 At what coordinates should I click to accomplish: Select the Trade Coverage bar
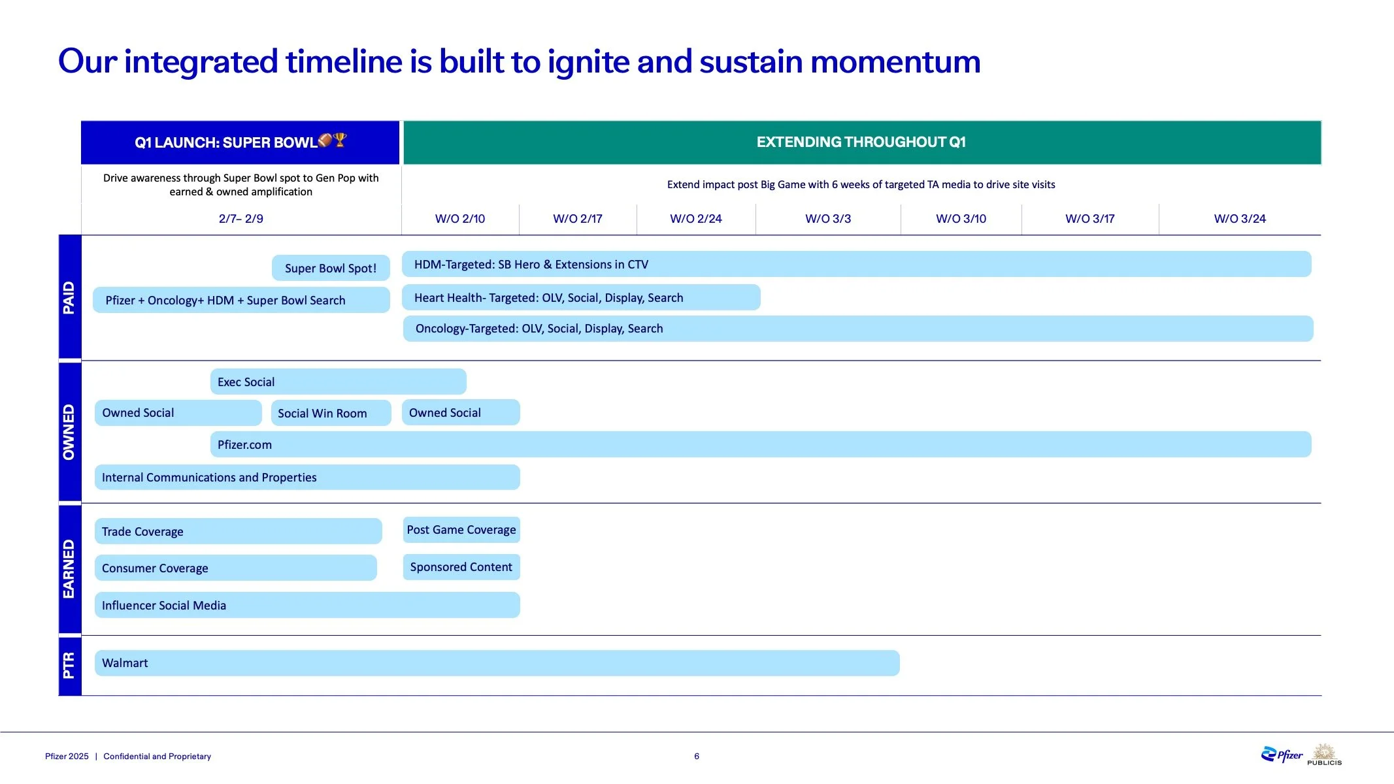pos(239,531)
